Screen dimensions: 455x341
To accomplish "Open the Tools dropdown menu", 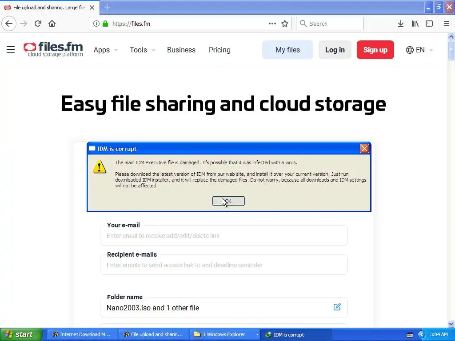I will coord(142,50).
